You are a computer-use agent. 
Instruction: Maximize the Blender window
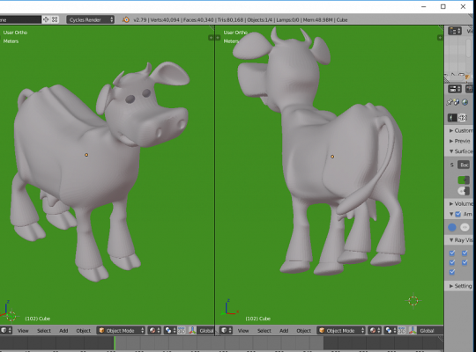point(443,6)
